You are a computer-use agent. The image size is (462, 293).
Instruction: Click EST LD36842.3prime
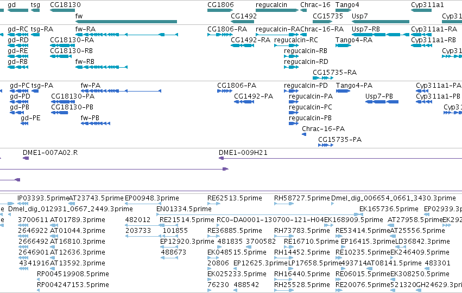coord(422,242)
